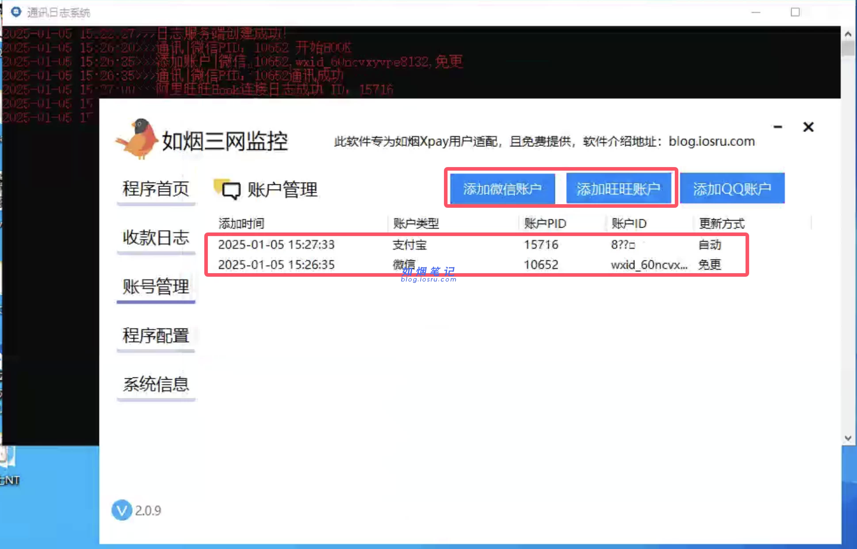Click the 2.0.9 version number text

pos(148,511)
